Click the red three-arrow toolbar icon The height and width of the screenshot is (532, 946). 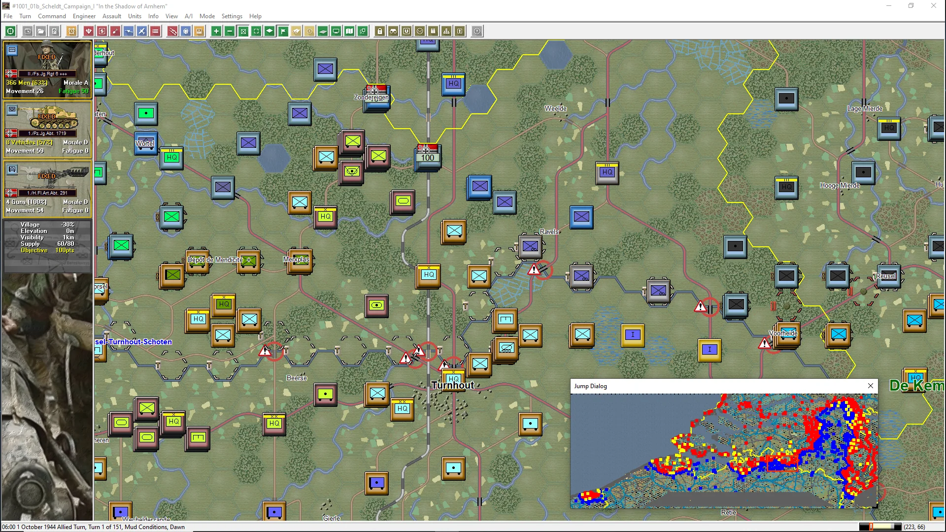click(x=89, y=31)
